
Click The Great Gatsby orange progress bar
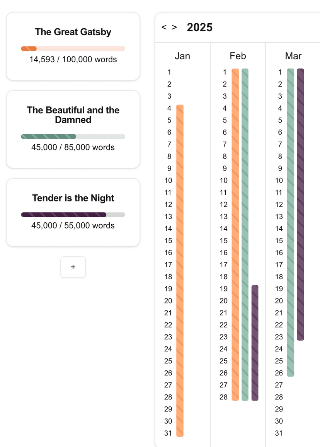tap(73, 49)
